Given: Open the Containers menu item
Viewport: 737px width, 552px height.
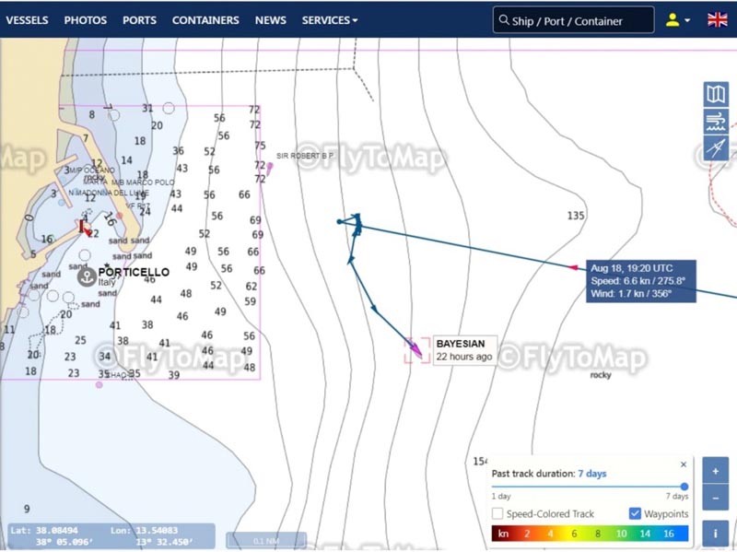Looking at the screenshot, I should click(x=205, y=20).
